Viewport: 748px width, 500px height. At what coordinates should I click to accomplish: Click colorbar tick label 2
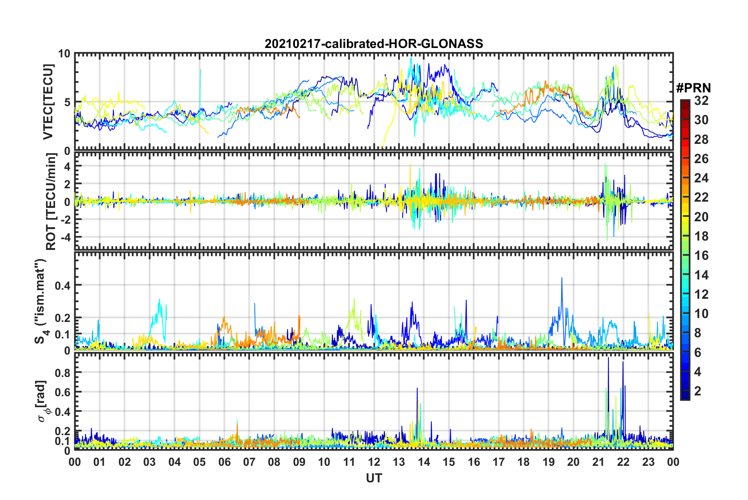coord(698,391)
